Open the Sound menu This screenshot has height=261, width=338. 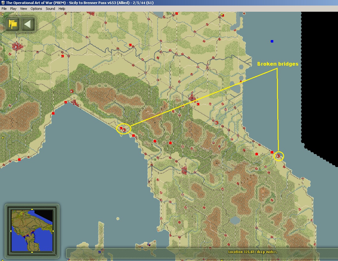click(x=50, y=9)
